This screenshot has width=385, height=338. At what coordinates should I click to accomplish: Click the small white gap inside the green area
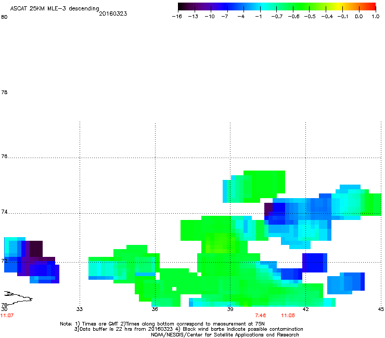click(174, 289)
